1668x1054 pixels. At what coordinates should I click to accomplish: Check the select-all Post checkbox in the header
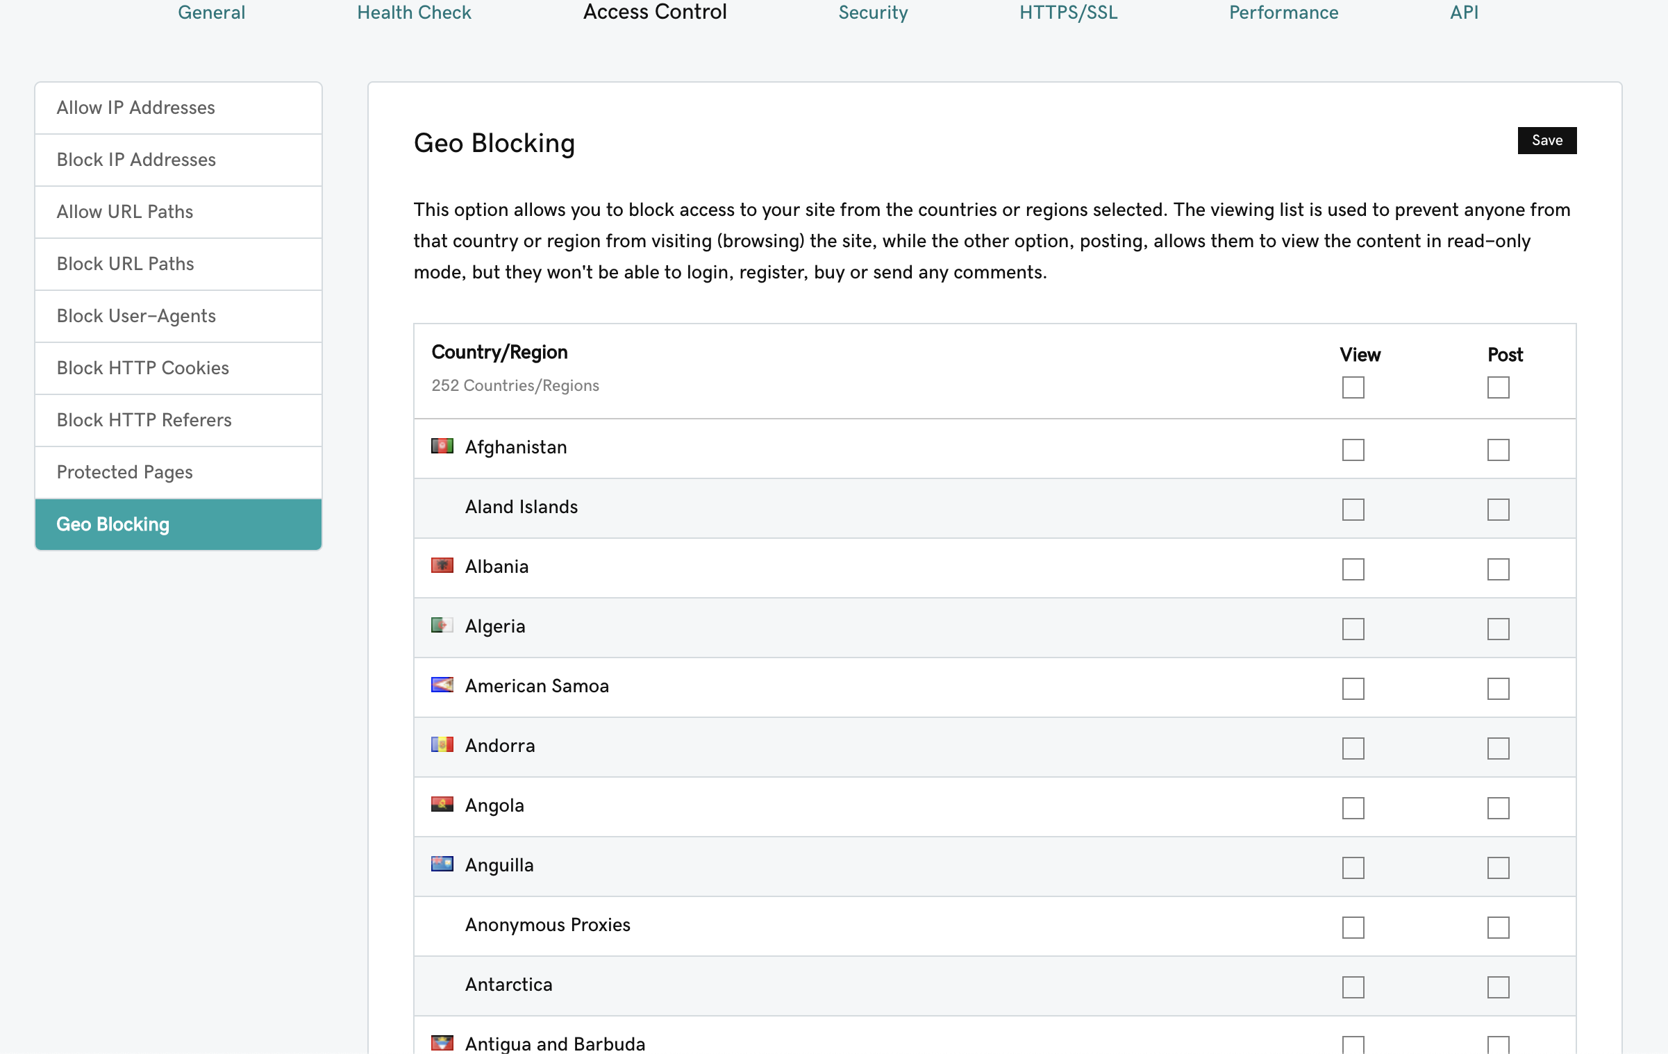1498,387
